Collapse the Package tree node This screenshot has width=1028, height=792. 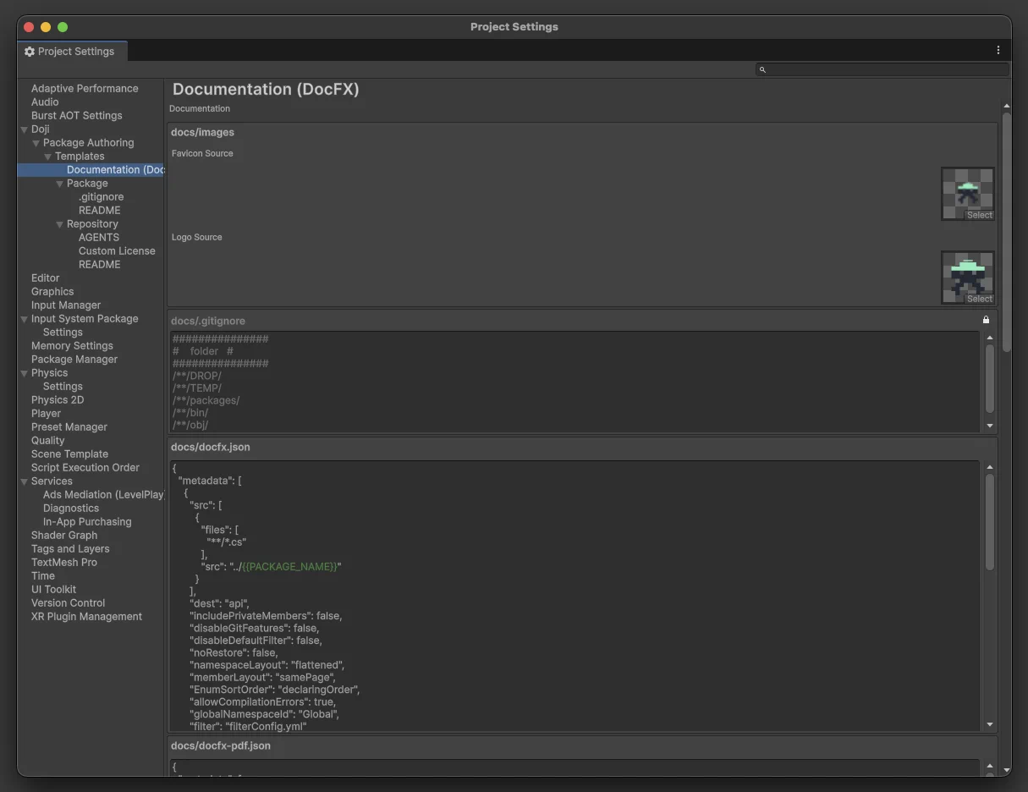pyautogui.click(x=60, y=184)
